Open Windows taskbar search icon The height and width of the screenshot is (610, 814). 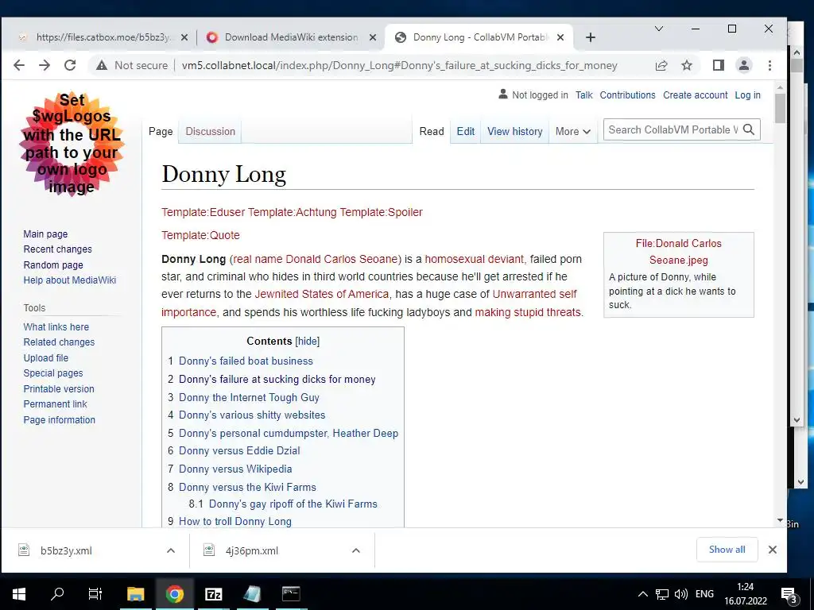click(x=57, y=594)
